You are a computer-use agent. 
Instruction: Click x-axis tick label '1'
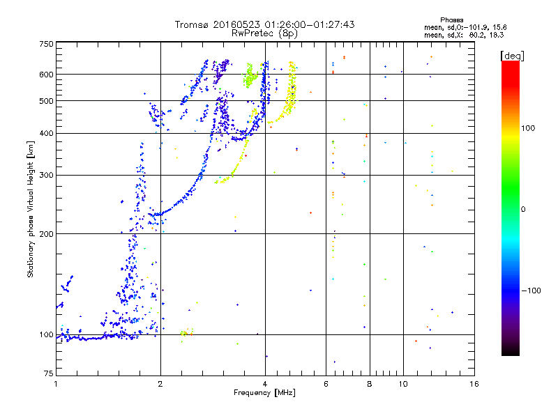(x=56, y=384)
